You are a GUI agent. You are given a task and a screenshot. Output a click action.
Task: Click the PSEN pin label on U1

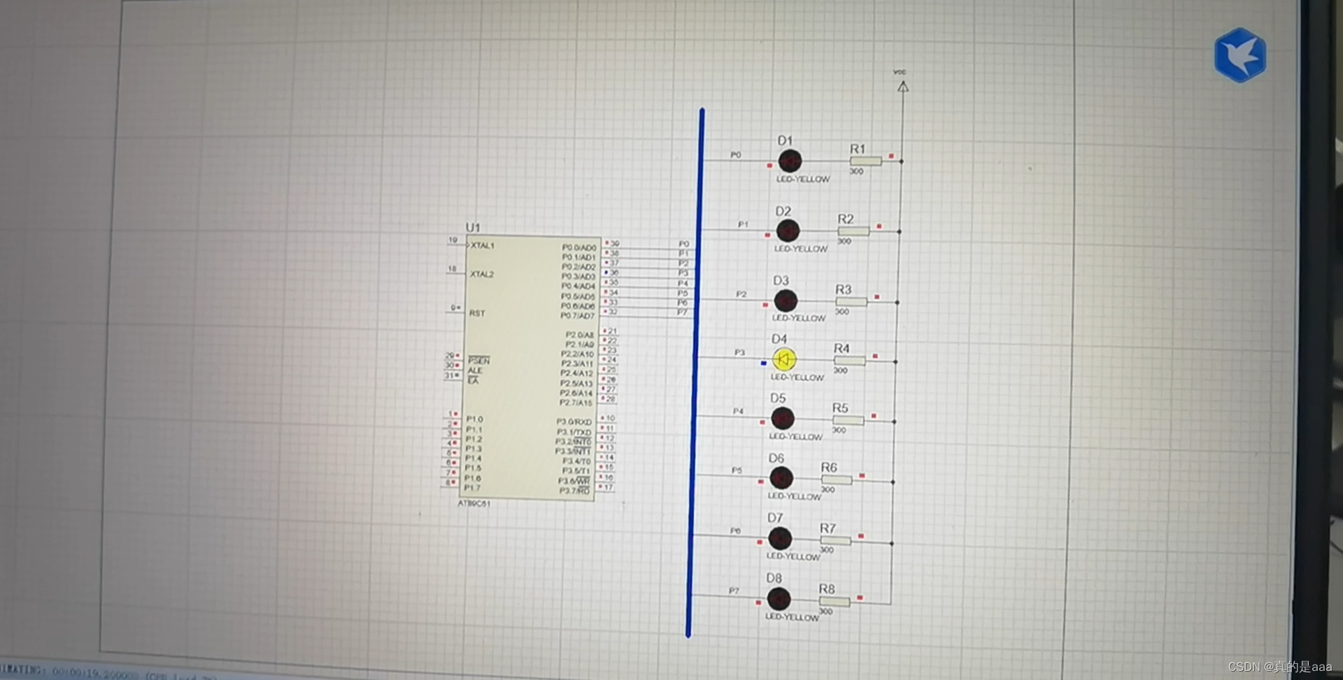pyautogui.click(x=479, y=361)
